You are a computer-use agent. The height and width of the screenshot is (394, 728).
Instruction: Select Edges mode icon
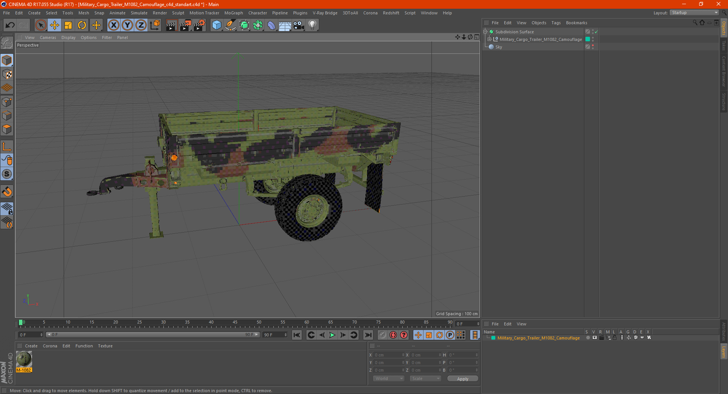tap(7, 116)
